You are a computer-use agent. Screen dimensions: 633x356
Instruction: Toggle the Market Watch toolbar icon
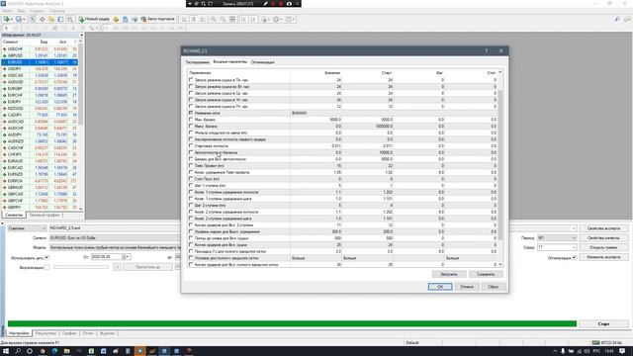pos(33,19)
